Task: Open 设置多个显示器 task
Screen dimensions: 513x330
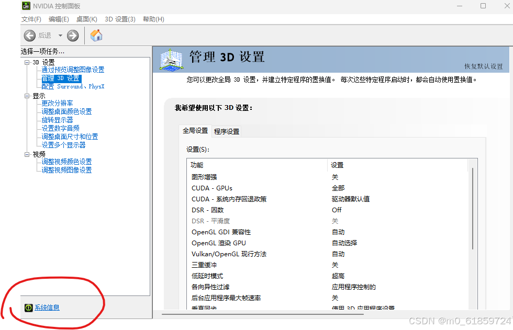Action: (63, 145)
